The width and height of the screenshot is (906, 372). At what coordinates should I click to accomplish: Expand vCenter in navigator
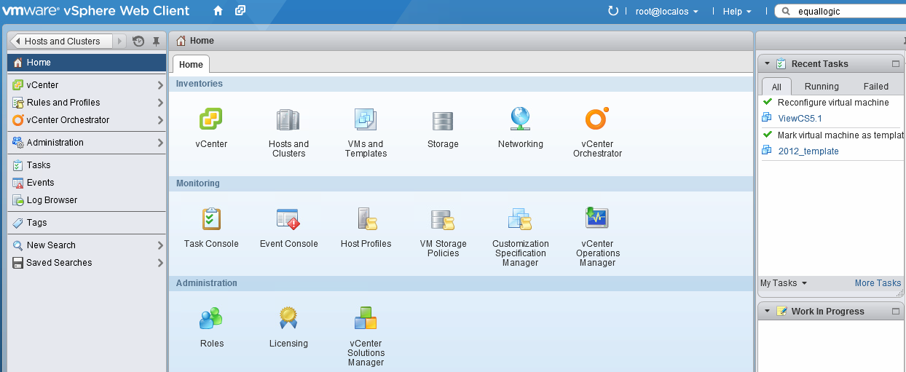[x=160, y=85]
